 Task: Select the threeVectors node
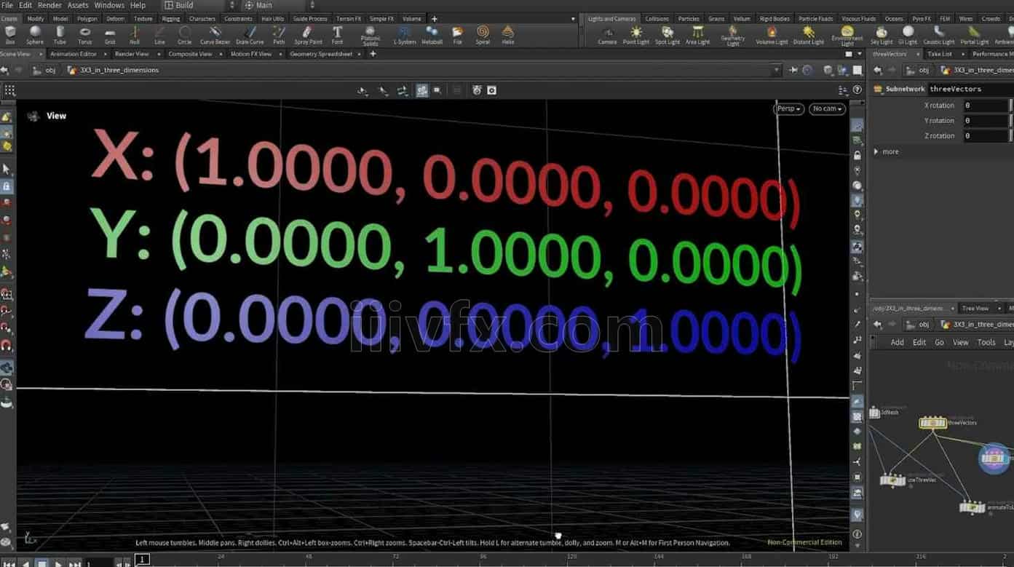point(932,422)
